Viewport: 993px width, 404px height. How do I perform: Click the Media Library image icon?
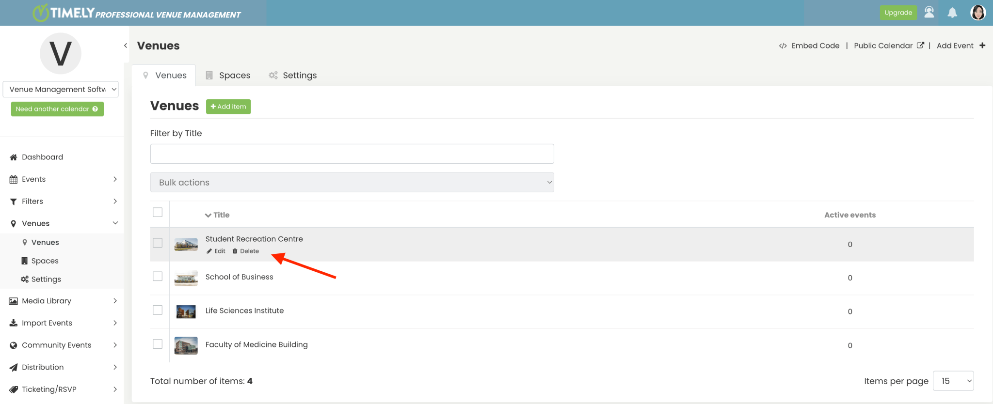13,301
